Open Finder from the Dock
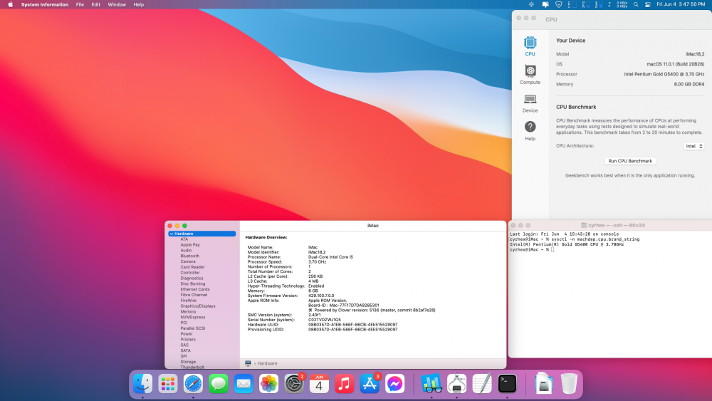712x401 pixels. (142, 384)
